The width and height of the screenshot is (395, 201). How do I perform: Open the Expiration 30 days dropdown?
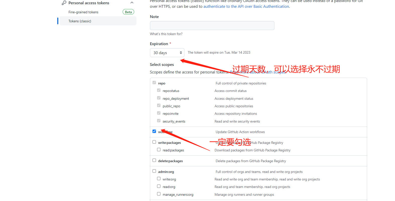pyautogui.click(x=167, y=53)
